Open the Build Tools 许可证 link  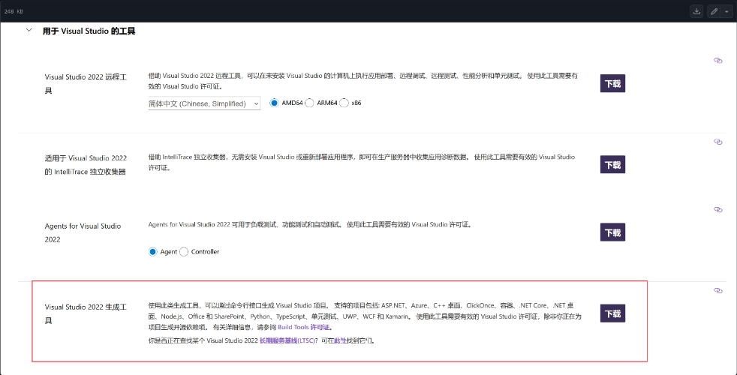[304, 328]
